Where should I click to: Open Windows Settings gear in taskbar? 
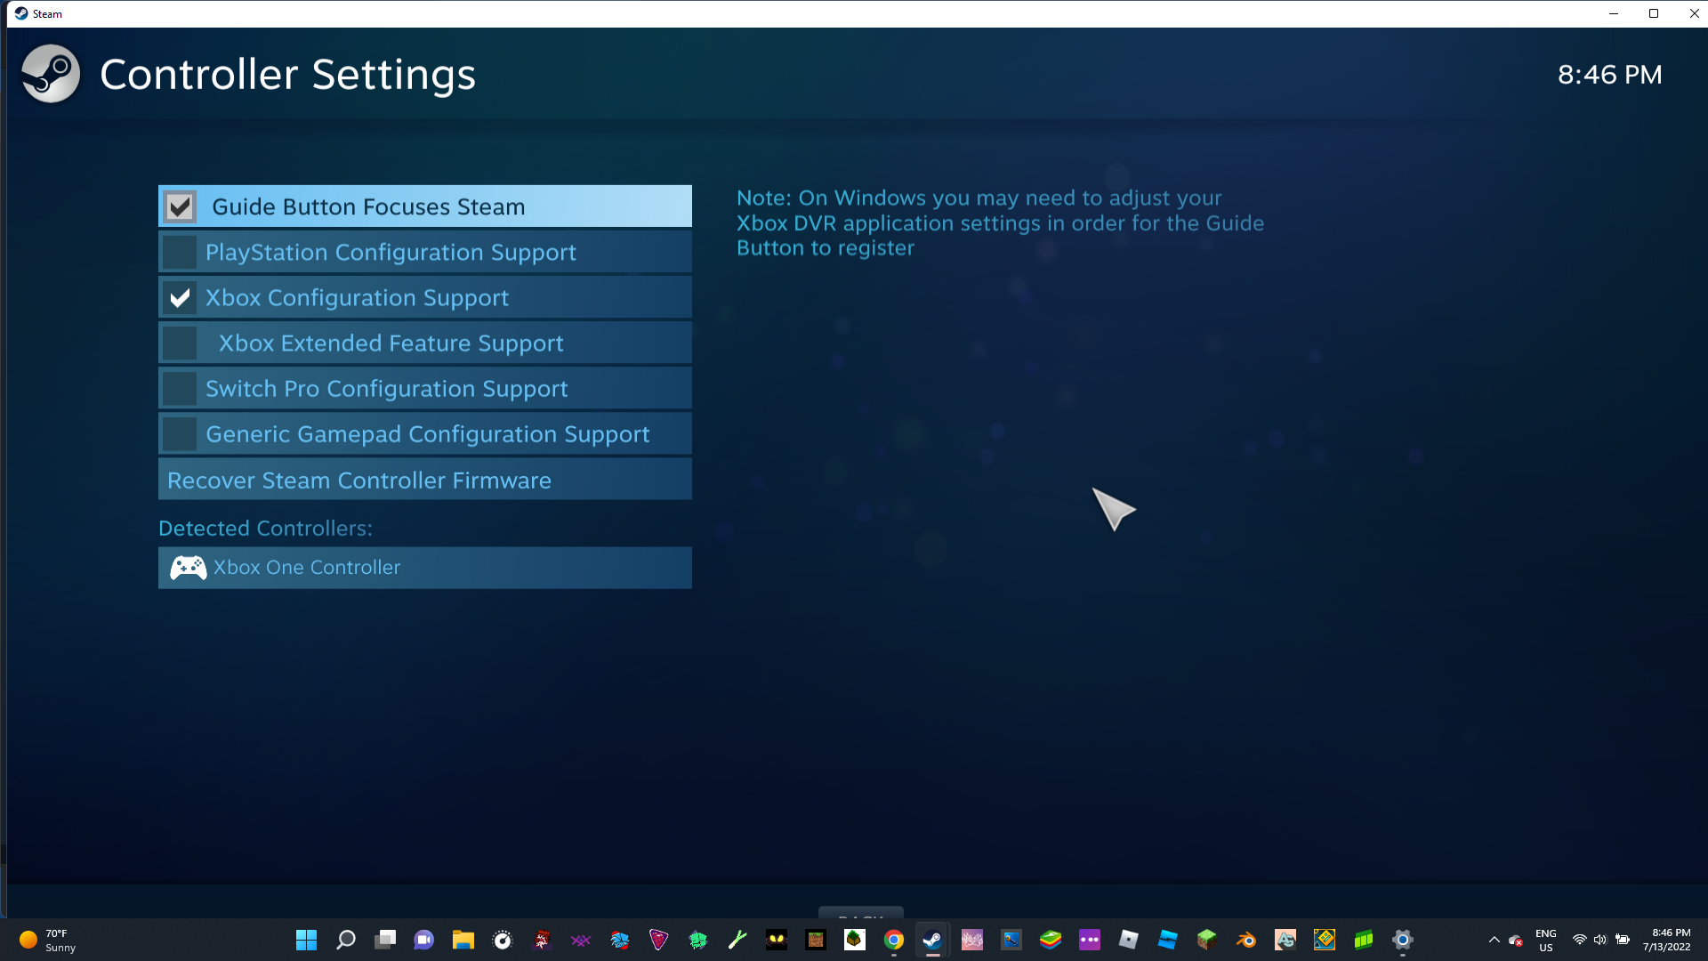tap(1402, 940)
